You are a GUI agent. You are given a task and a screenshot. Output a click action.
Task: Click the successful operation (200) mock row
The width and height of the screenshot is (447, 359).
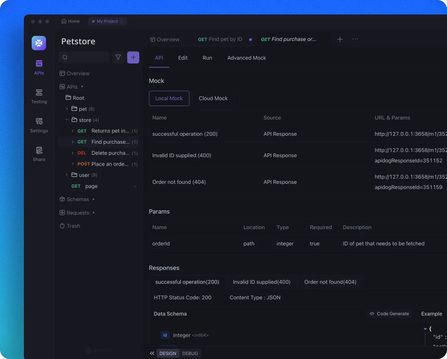pyautogui.click(x=298, y=134)
